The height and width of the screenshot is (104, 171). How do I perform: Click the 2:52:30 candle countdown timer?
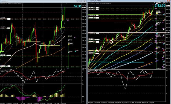click(160, 6)
